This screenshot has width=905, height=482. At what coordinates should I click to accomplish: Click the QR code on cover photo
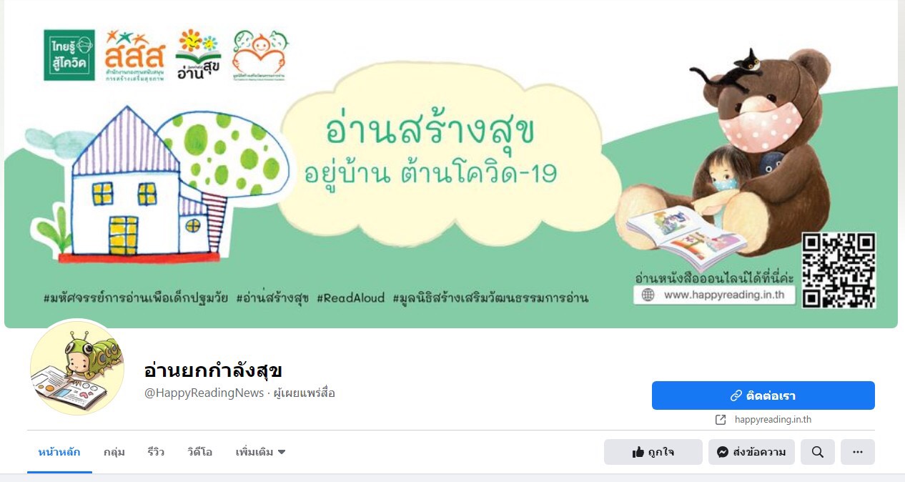click(839, 270)
